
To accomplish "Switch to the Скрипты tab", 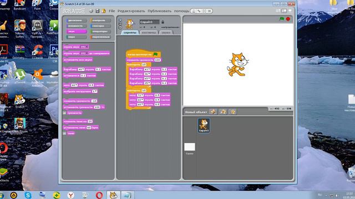I will pos(130,33).
